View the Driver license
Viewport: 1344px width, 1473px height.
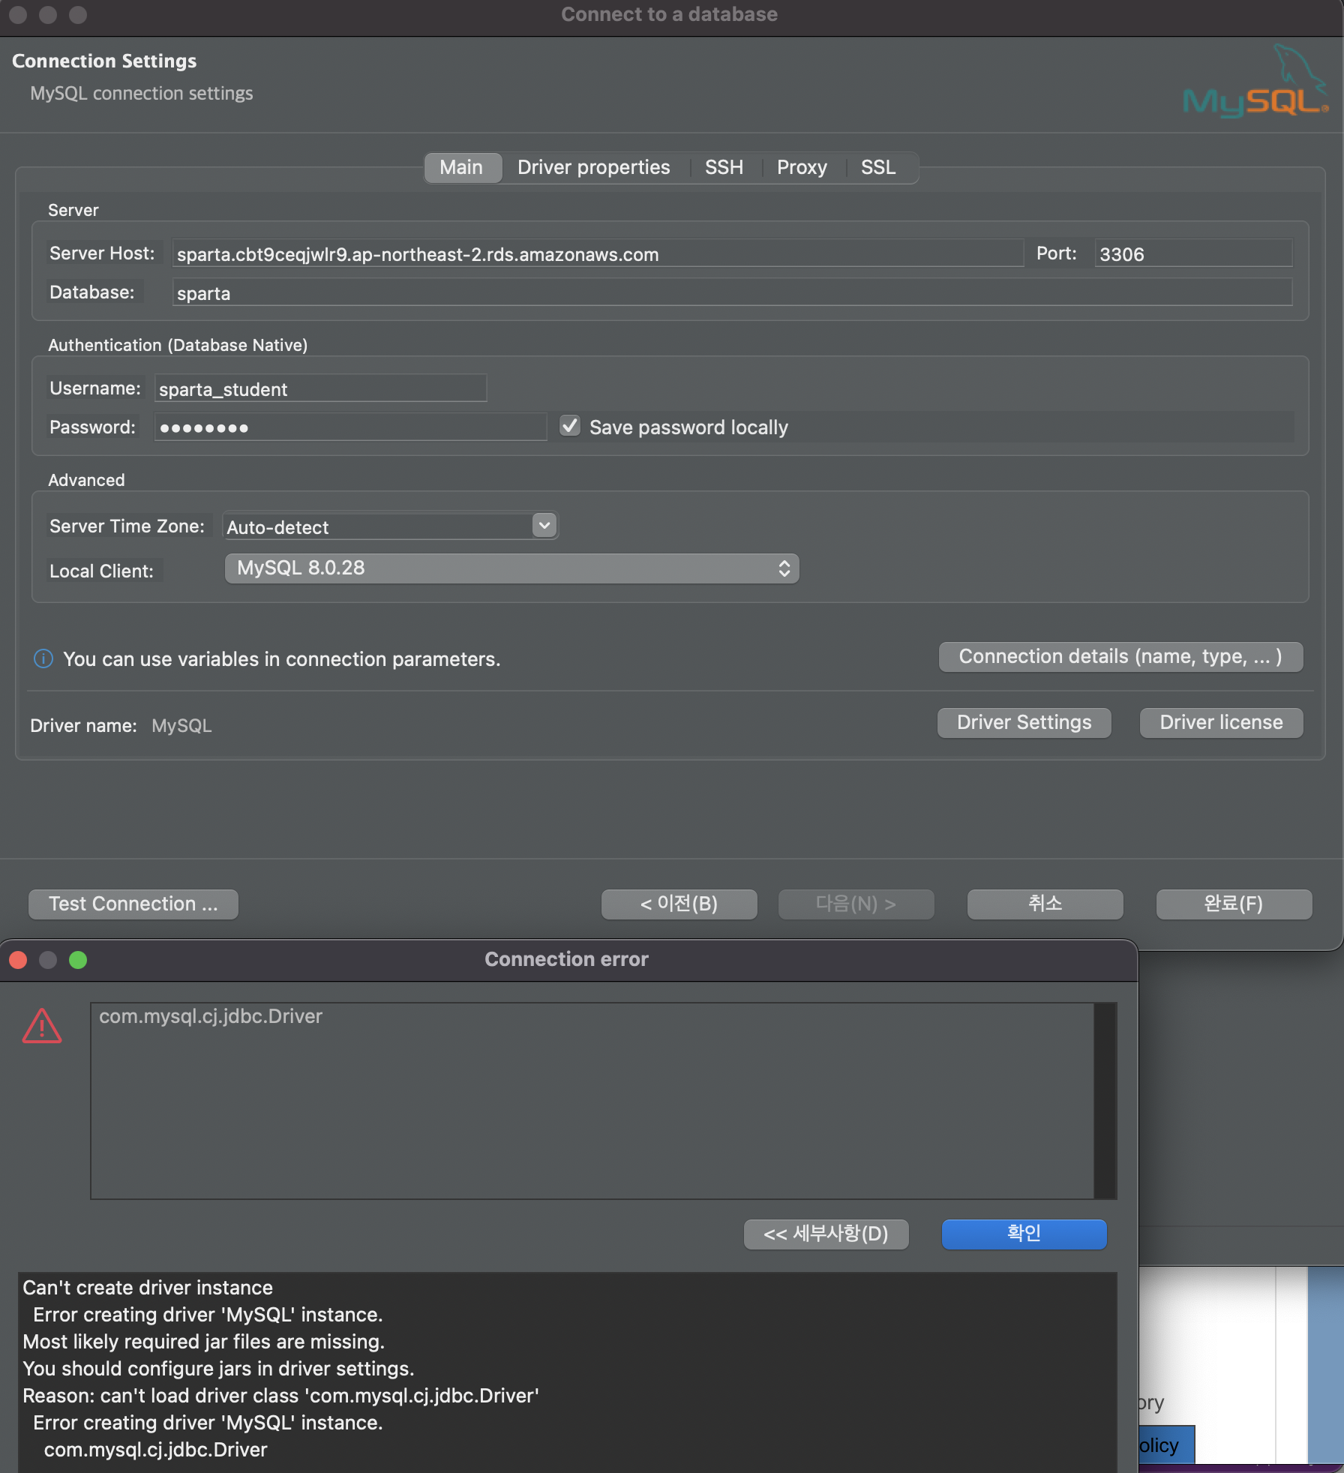tap(1221, 723)
